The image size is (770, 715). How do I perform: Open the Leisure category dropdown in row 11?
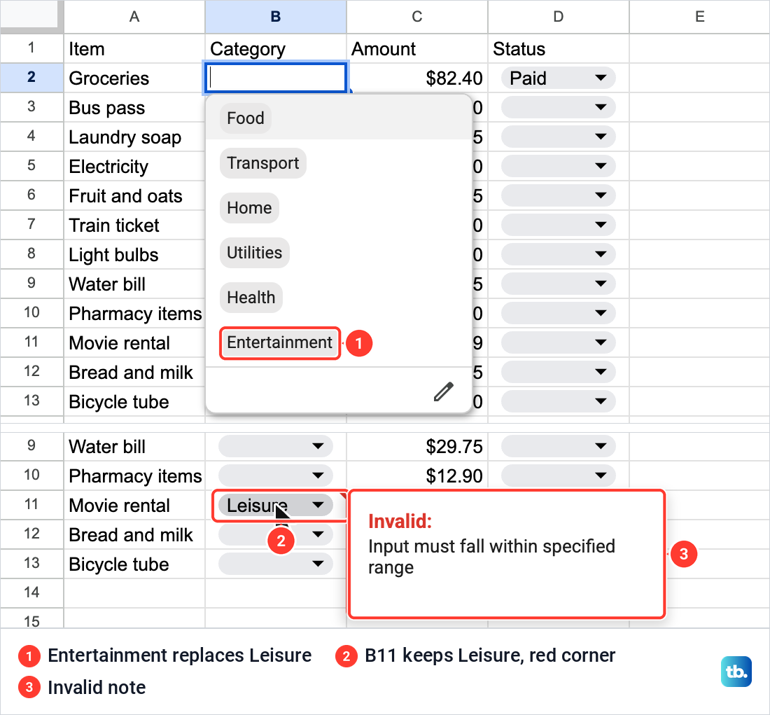coord(276,505)
